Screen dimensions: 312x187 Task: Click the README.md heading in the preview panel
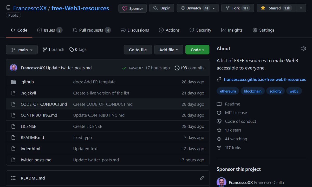(x=33, y=178)
